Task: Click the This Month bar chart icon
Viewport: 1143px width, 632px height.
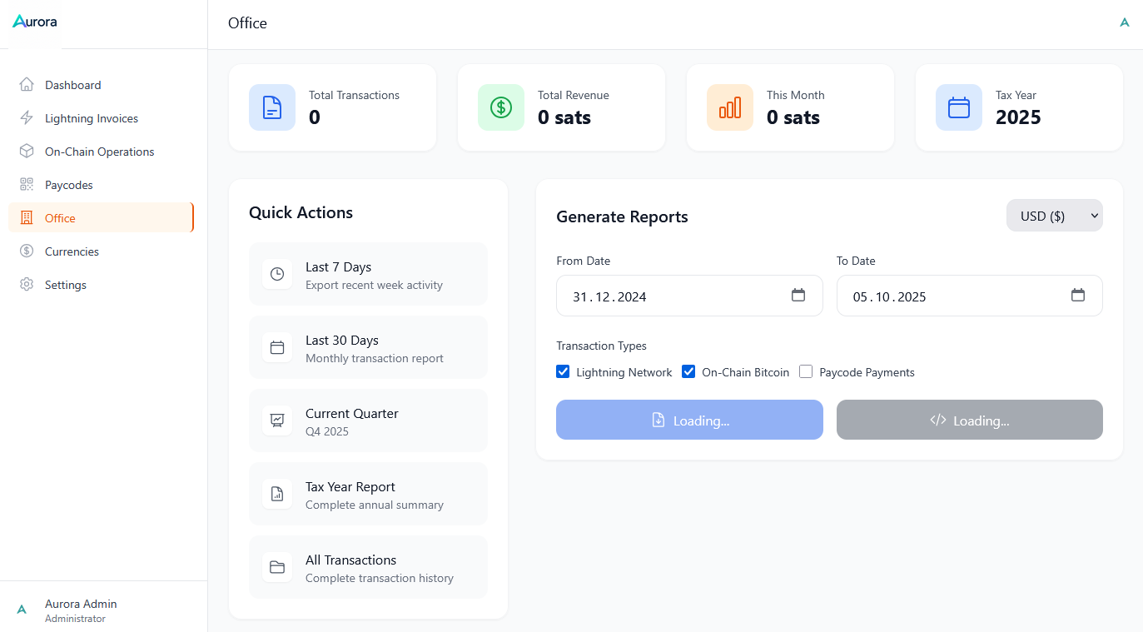Action: click(x=729, y=107)
